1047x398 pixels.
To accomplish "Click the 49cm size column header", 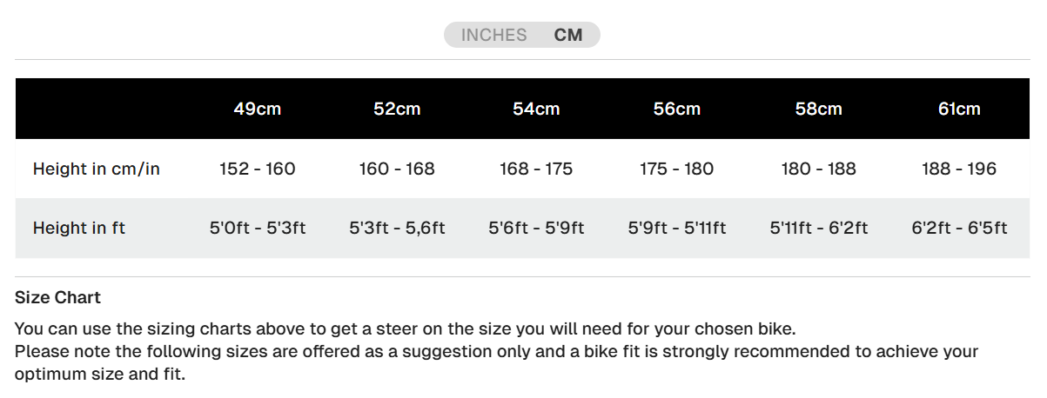I will [x=257, y=109].
